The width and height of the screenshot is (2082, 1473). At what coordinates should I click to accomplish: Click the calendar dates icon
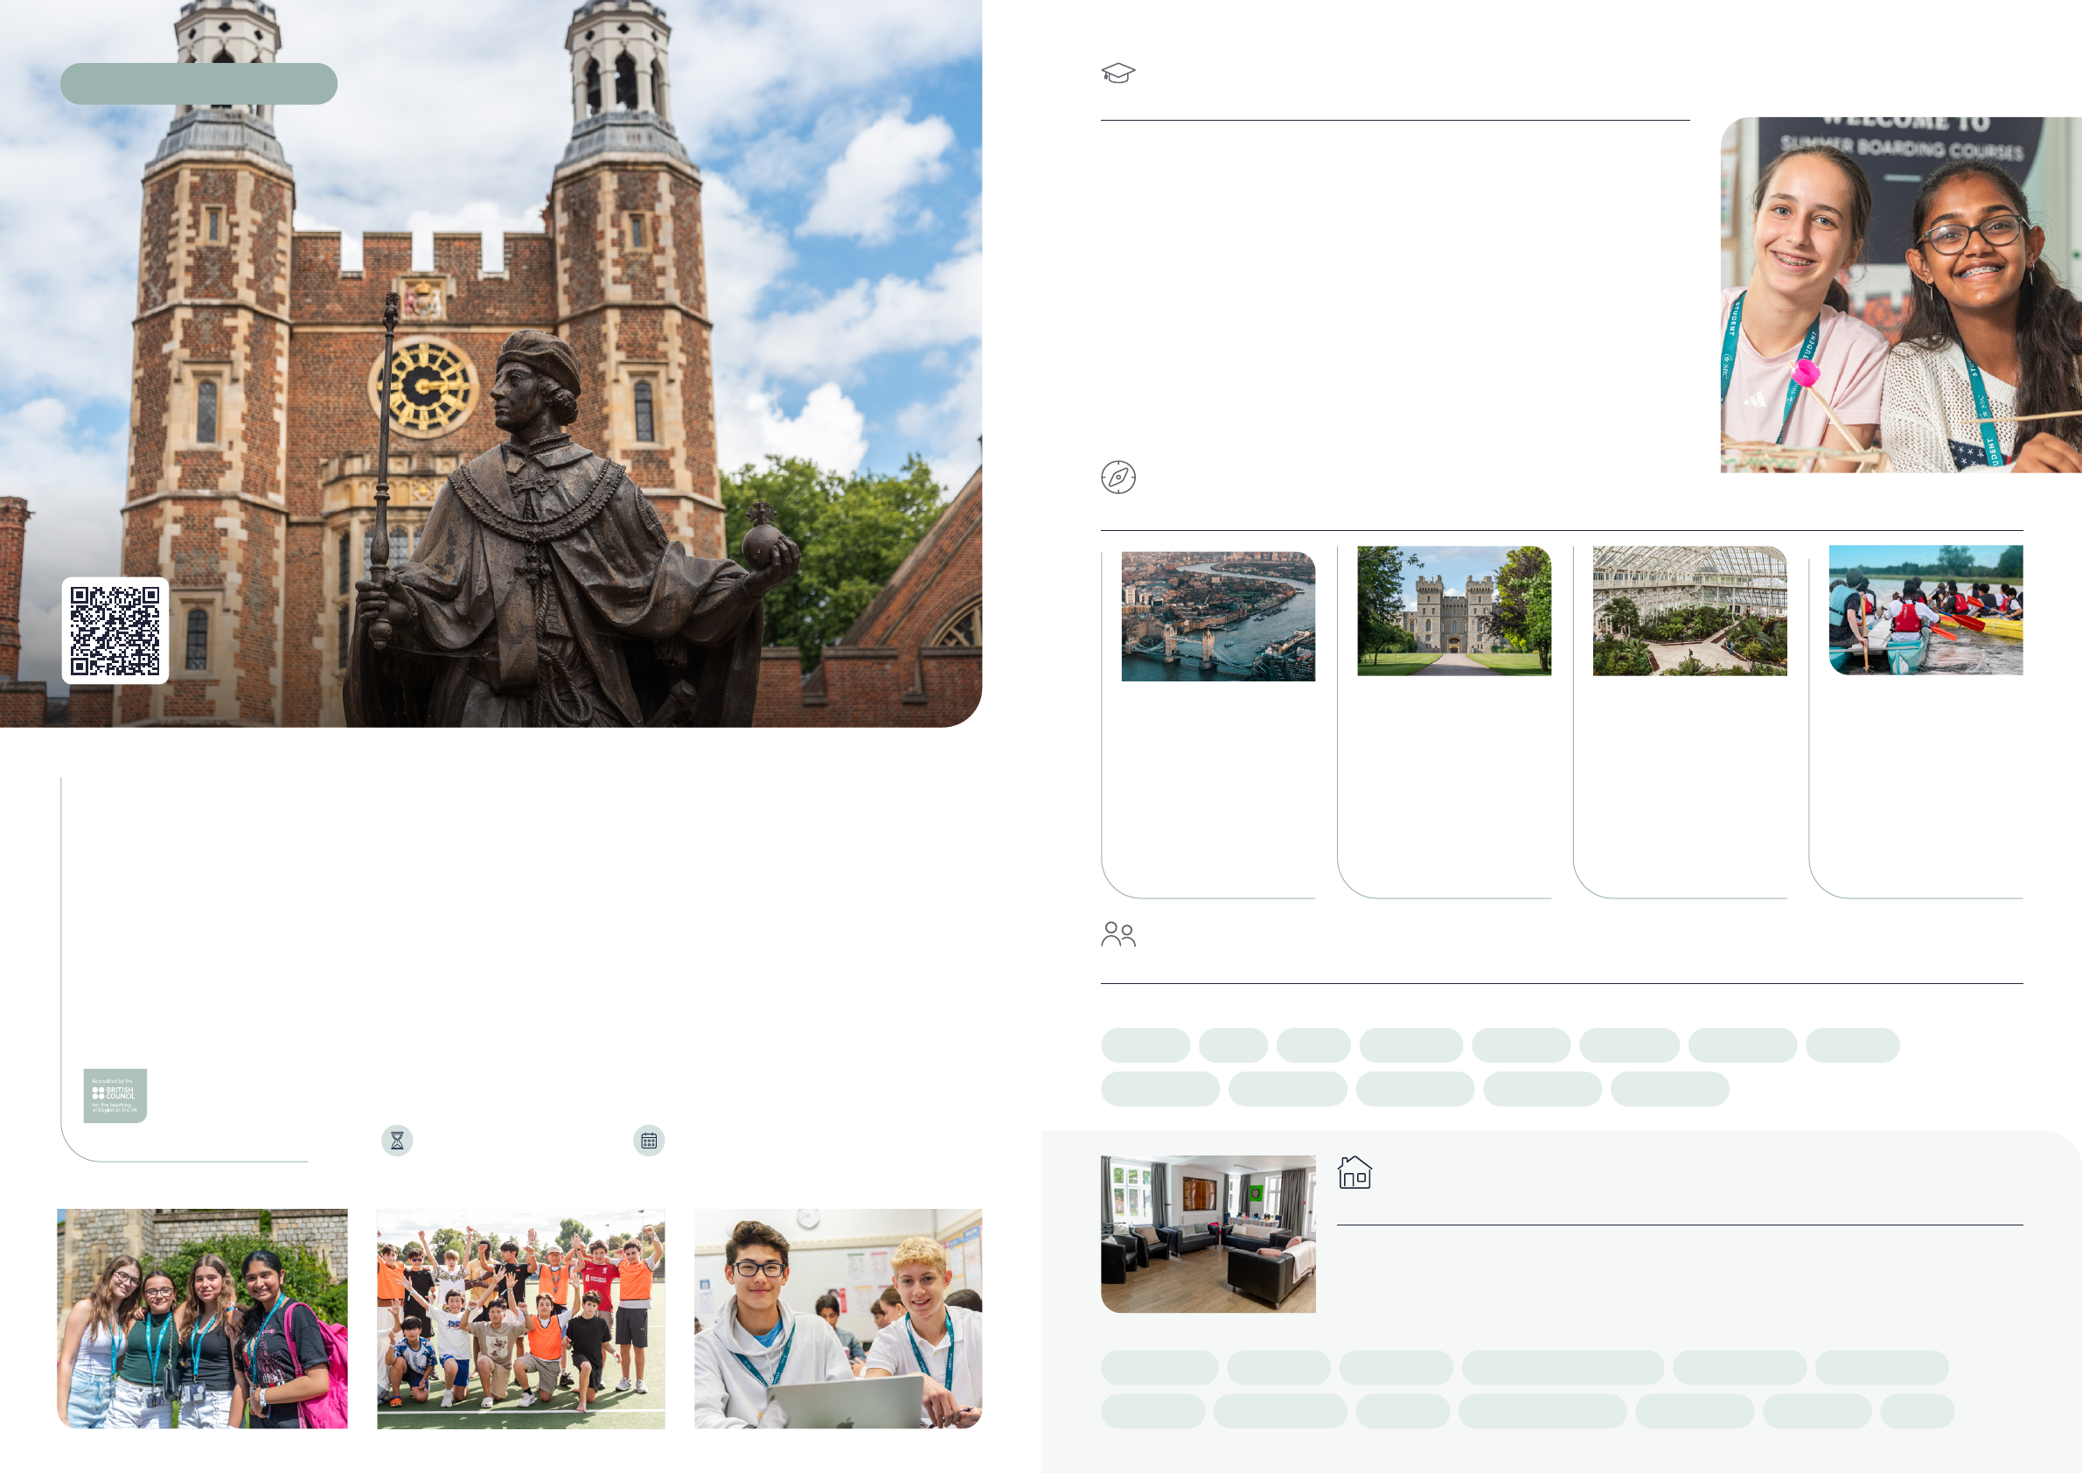point(648,1141)
